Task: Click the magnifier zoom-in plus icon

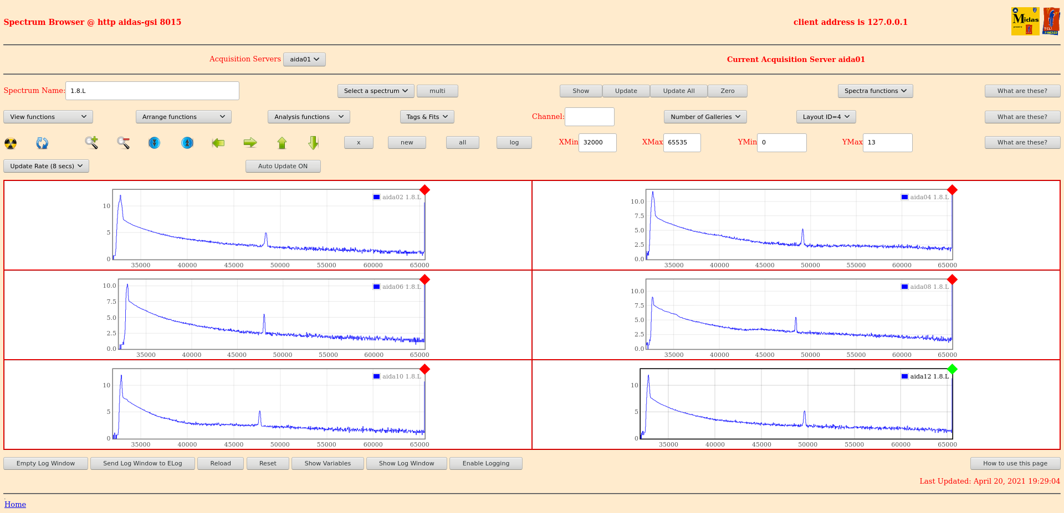Action: click(91, 143)
